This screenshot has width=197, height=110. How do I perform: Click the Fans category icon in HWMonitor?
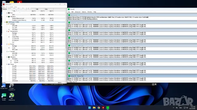click(x=9, y=13)
